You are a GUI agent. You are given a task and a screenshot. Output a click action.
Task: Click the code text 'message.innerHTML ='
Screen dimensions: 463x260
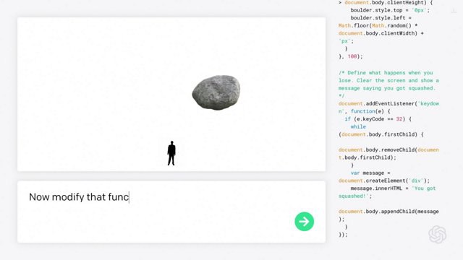coord(379,188)
